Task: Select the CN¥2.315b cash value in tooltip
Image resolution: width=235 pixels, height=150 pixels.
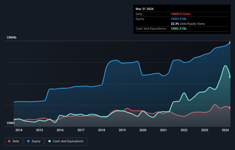Action: [179, 29]
